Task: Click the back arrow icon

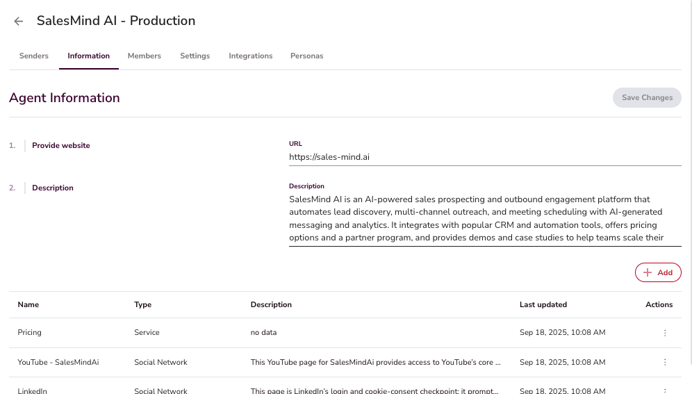Action: pyautogui.click(x=19, y=22)
